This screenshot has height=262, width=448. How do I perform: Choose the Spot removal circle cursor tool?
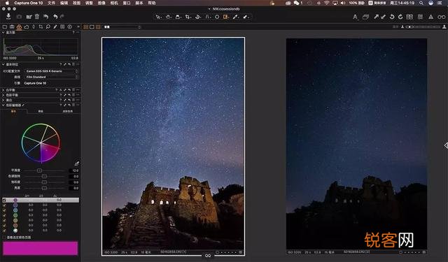click(217, 17)
